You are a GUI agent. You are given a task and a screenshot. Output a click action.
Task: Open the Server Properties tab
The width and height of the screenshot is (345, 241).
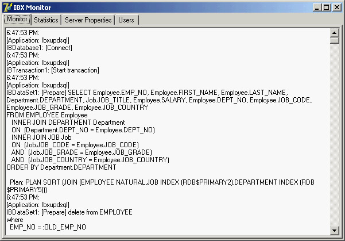[x=88, y=20]
